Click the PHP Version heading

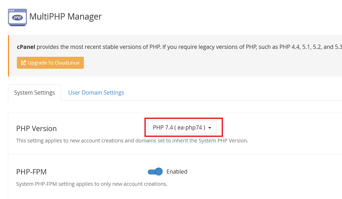click(37, 128)
